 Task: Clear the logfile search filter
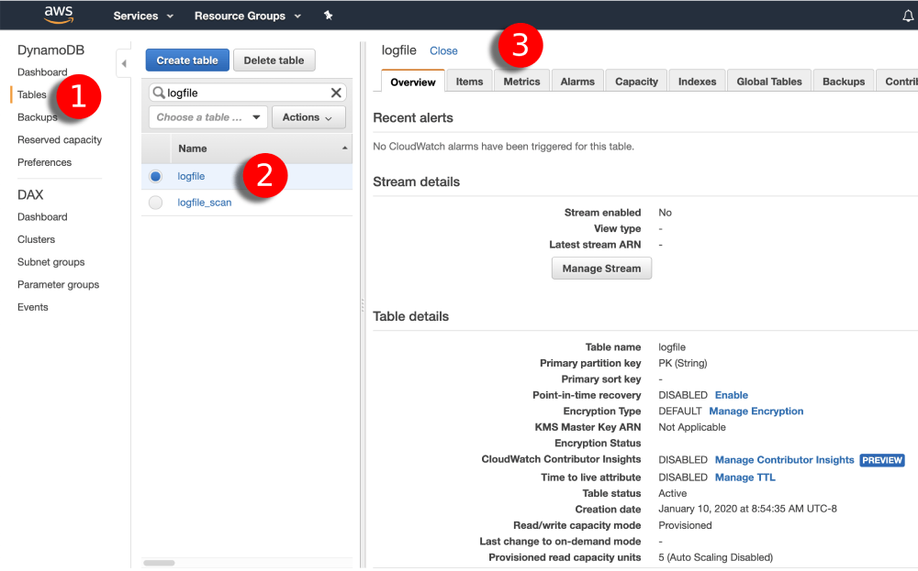pyautogui.click(x=336, y=93)
